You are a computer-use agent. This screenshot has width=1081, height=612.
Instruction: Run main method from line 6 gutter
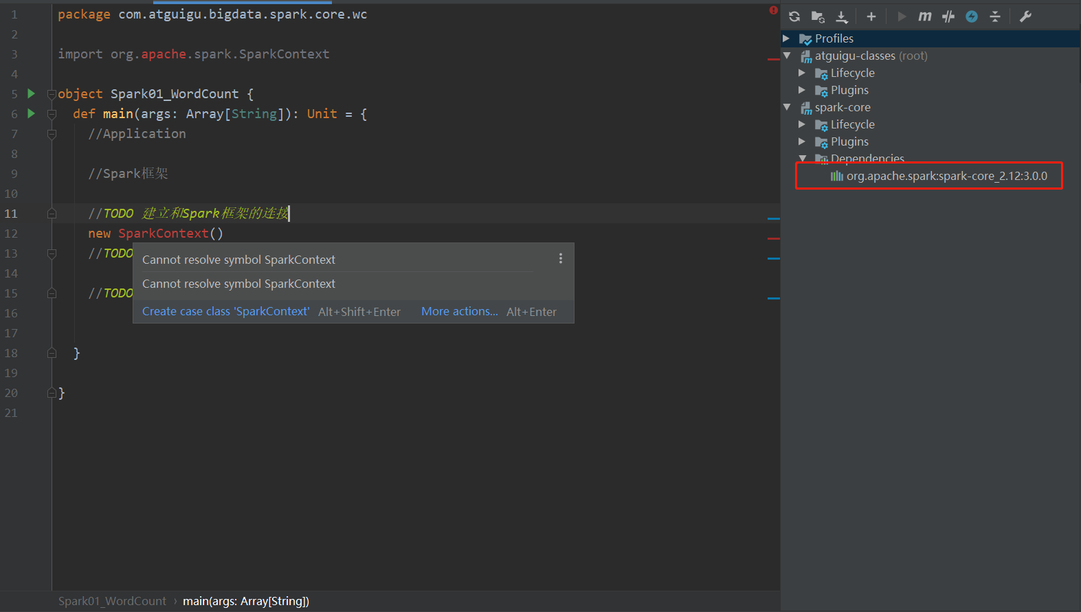coord(31,113)
